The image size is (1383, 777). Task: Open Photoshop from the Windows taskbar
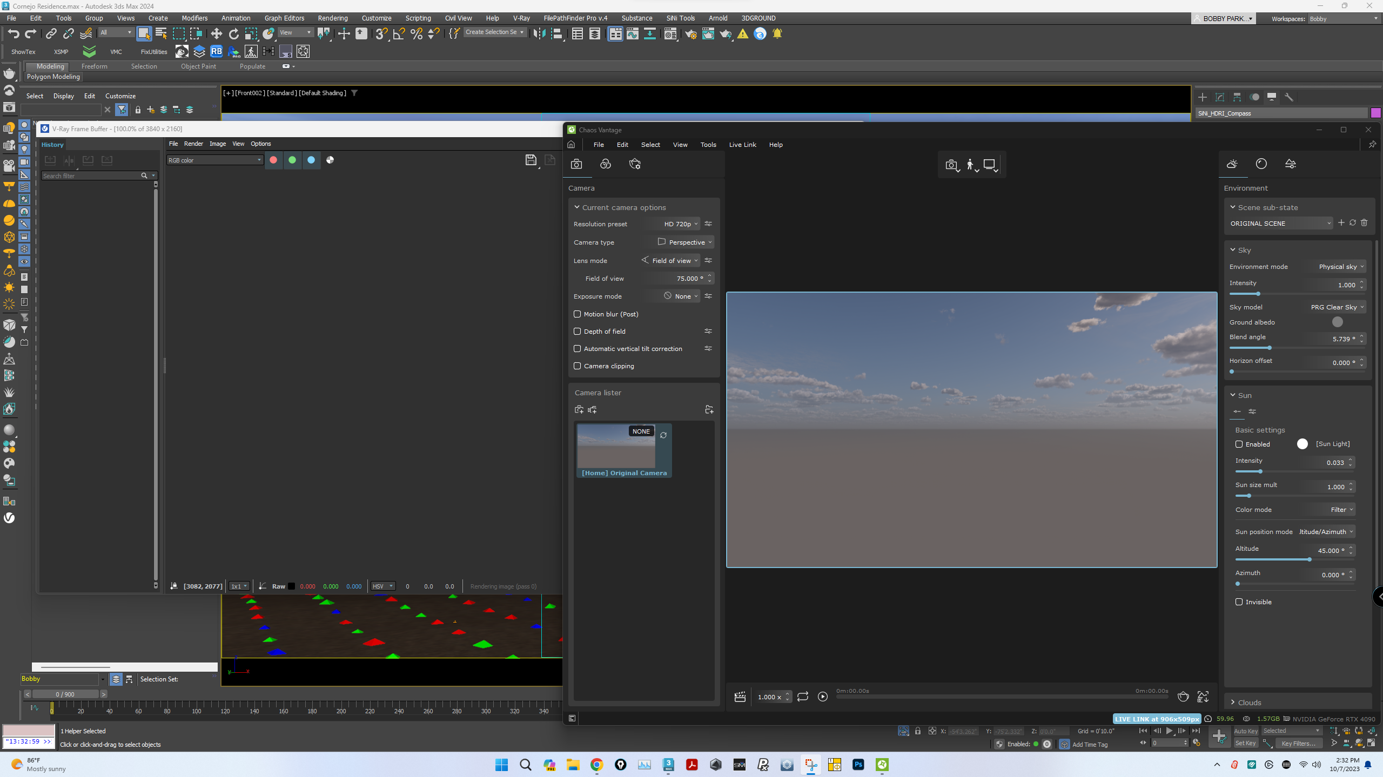coord(858,765)
